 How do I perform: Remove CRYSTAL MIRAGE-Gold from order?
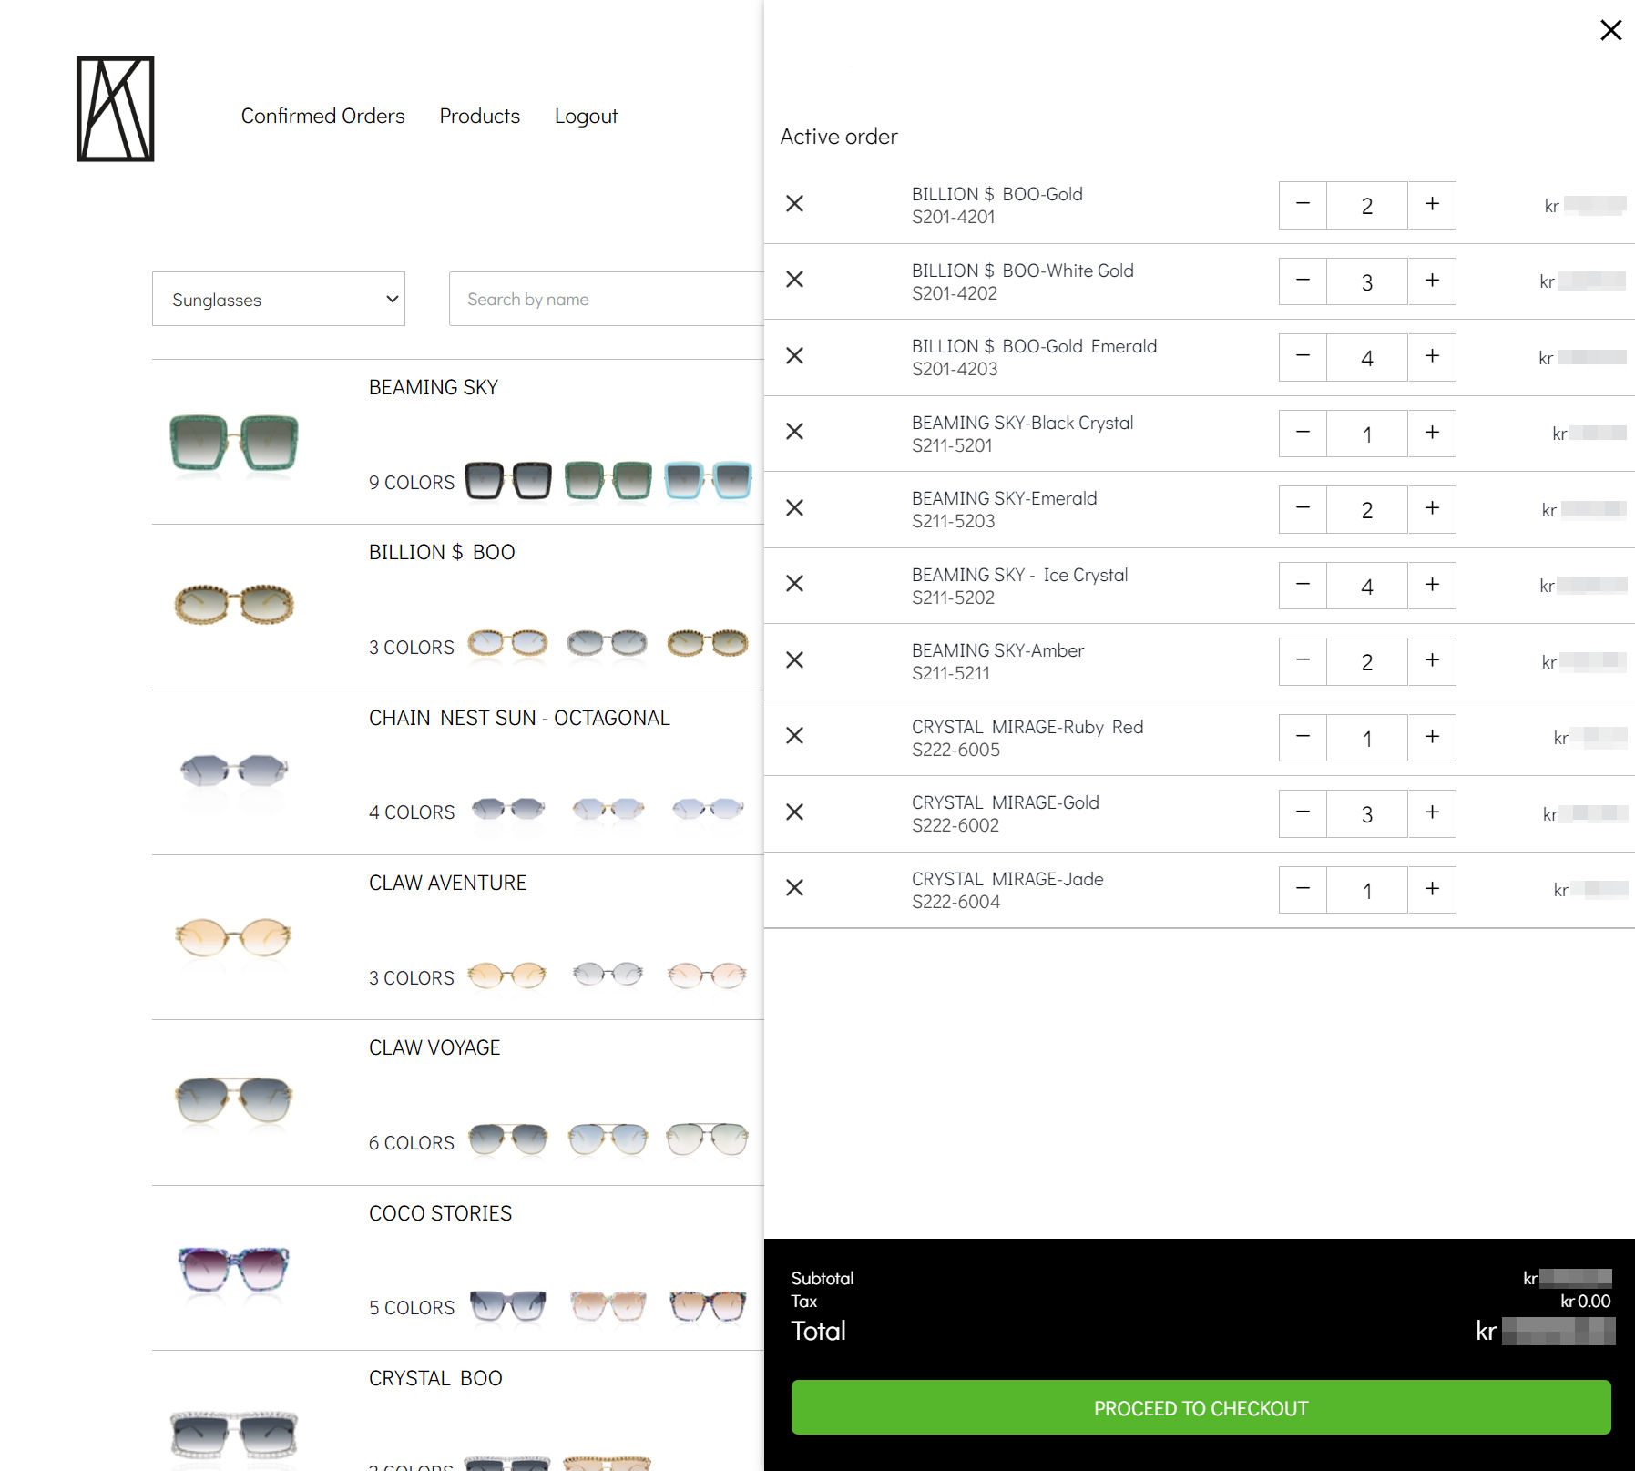[x=794, y=812]
